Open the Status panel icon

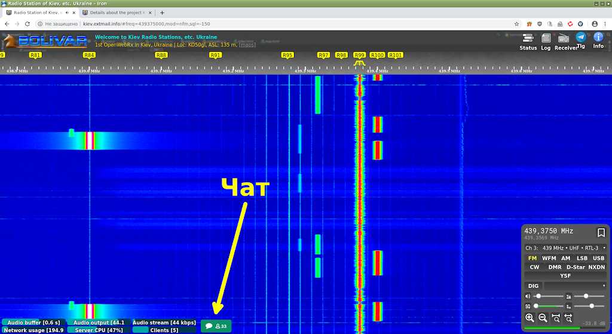click(528, 41)
